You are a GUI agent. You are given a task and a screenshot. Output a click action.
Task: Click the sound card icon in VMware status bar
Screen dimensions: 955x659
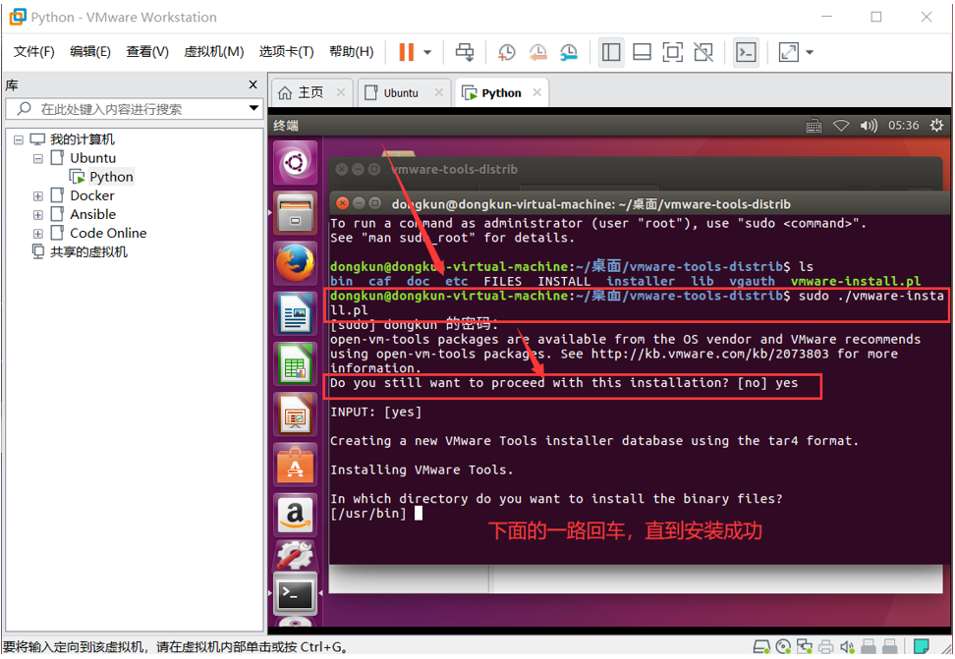pyautogui.click(x=847, y=646)
